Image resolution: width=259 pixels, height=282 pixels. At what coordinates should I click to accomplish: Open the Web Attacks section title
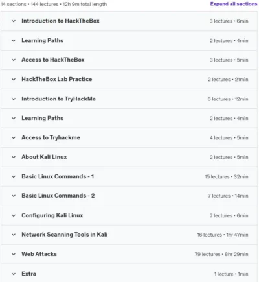click(39, 254)
